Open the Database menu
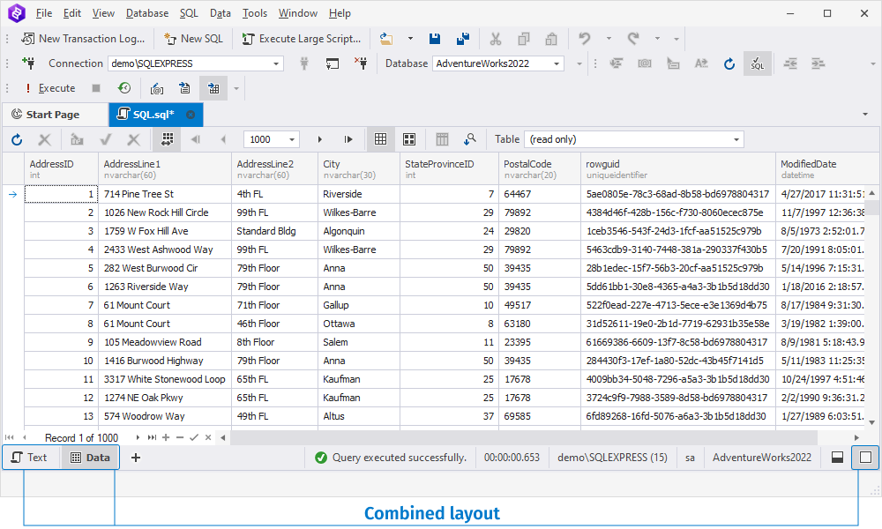Screen dimensions: 882x529 pyautogui.click(x=146, y=13)
